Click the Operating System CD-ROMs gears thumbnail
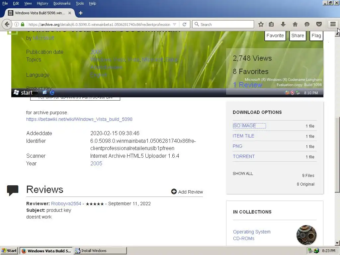Screen dimensions: 340x255 point(306,235)
